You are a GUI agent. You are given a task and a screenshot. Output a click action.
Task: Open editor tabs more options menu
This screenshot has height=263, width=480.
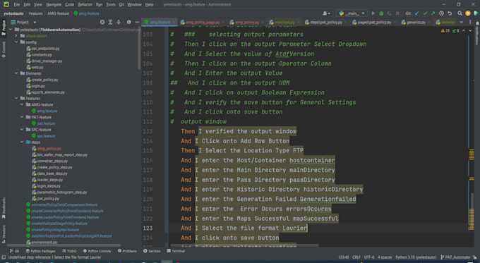click(x=471, y=23)
